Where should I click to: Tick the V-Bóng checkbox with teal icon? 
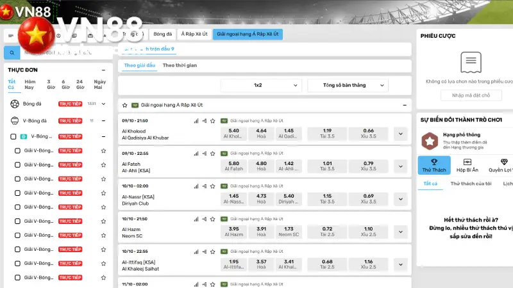[13, 136]
